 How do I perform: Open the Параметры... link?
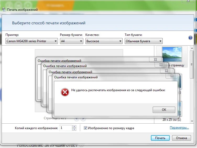coord(179,128)
